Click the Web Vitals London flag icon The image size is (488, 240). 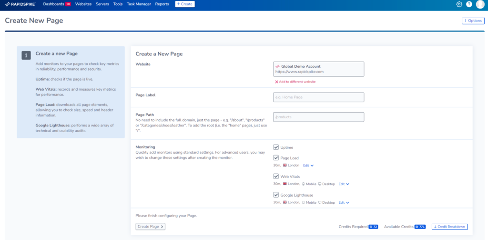285,184
